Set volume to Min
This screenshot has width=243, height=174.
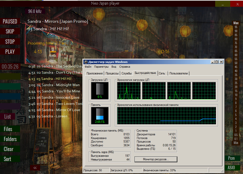236,143
